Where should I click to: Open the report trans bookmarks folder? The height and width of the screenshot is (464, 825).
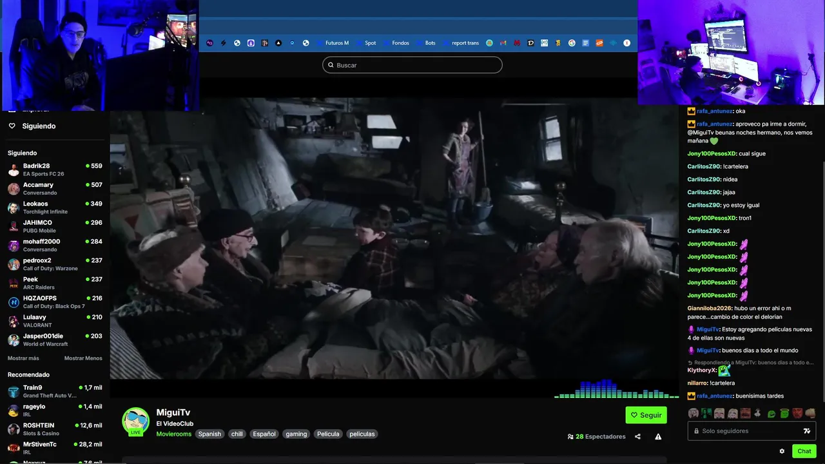(x=460, y=43)
